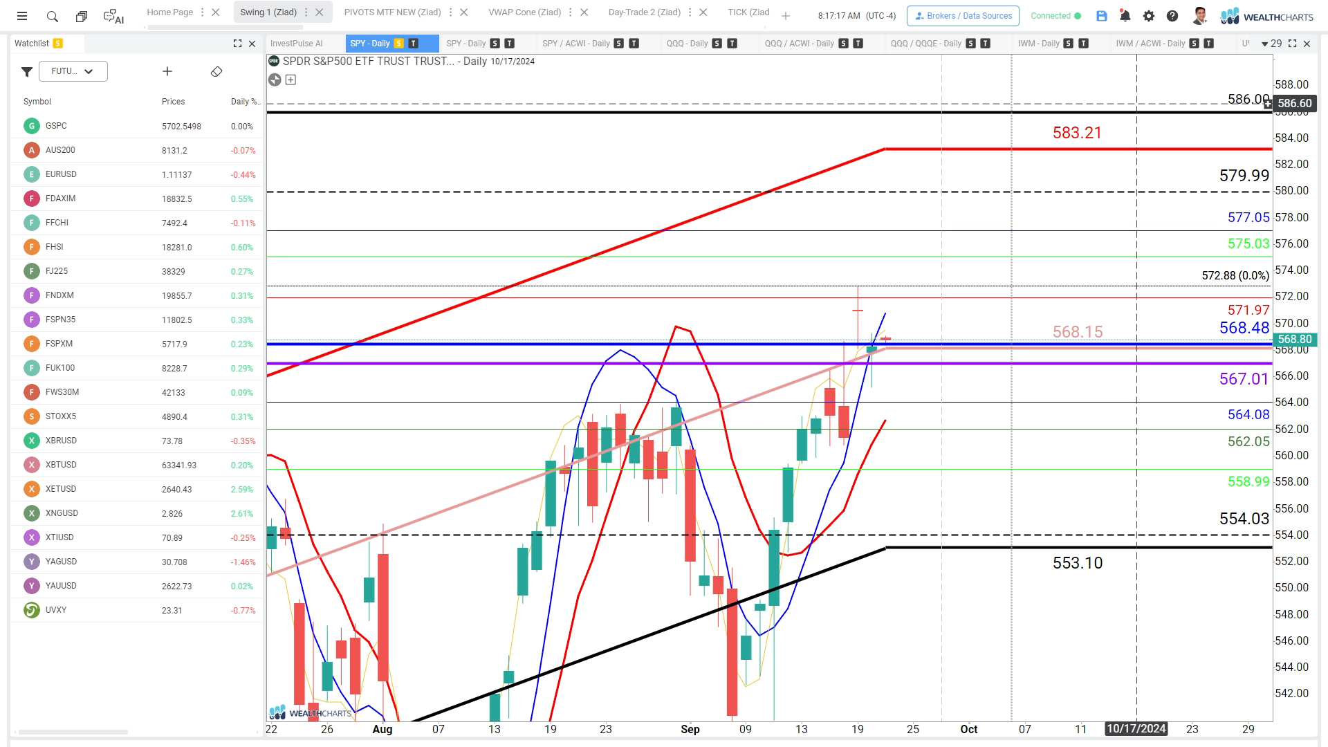Select the GSPC watchlist row

pos(136,126)
